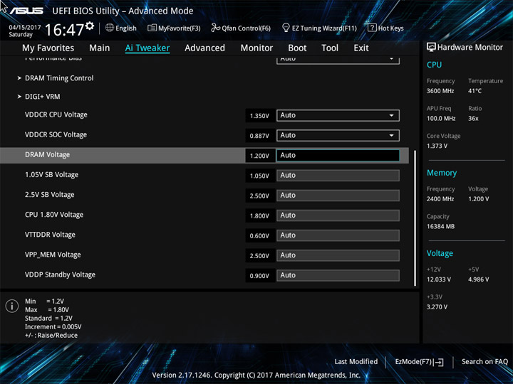Open VDDCR SOC Voltage dropdown

pos(338,136)
